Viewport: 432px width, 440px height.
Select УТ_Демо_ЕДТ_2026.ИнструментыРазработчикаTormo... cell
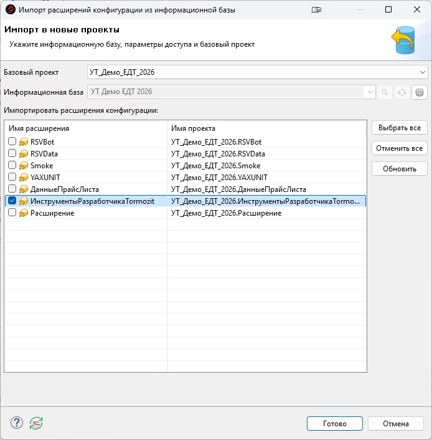pyautogui.click(x=267, y=201)
